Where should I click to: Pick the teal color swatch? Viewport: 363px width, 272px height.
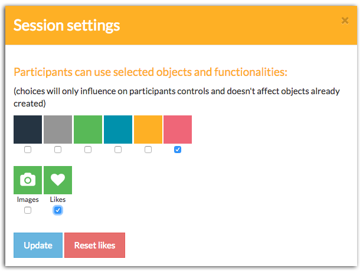coord(118,130)
